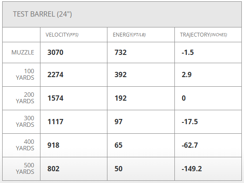Click the 300 YARDS row label
Viewport: 244px width, 183px height.
[25, 122]
